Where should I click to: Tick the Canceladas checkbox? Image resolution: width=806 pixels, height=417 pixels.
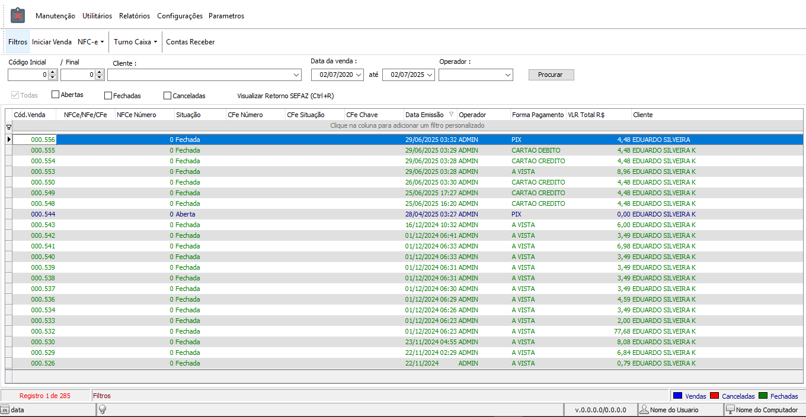click(x=167, y=95)
